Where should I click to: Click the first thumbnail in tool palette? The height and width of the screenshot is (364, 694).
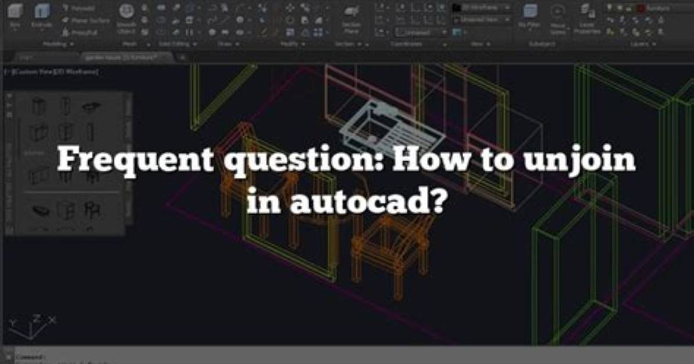[39, 106]
